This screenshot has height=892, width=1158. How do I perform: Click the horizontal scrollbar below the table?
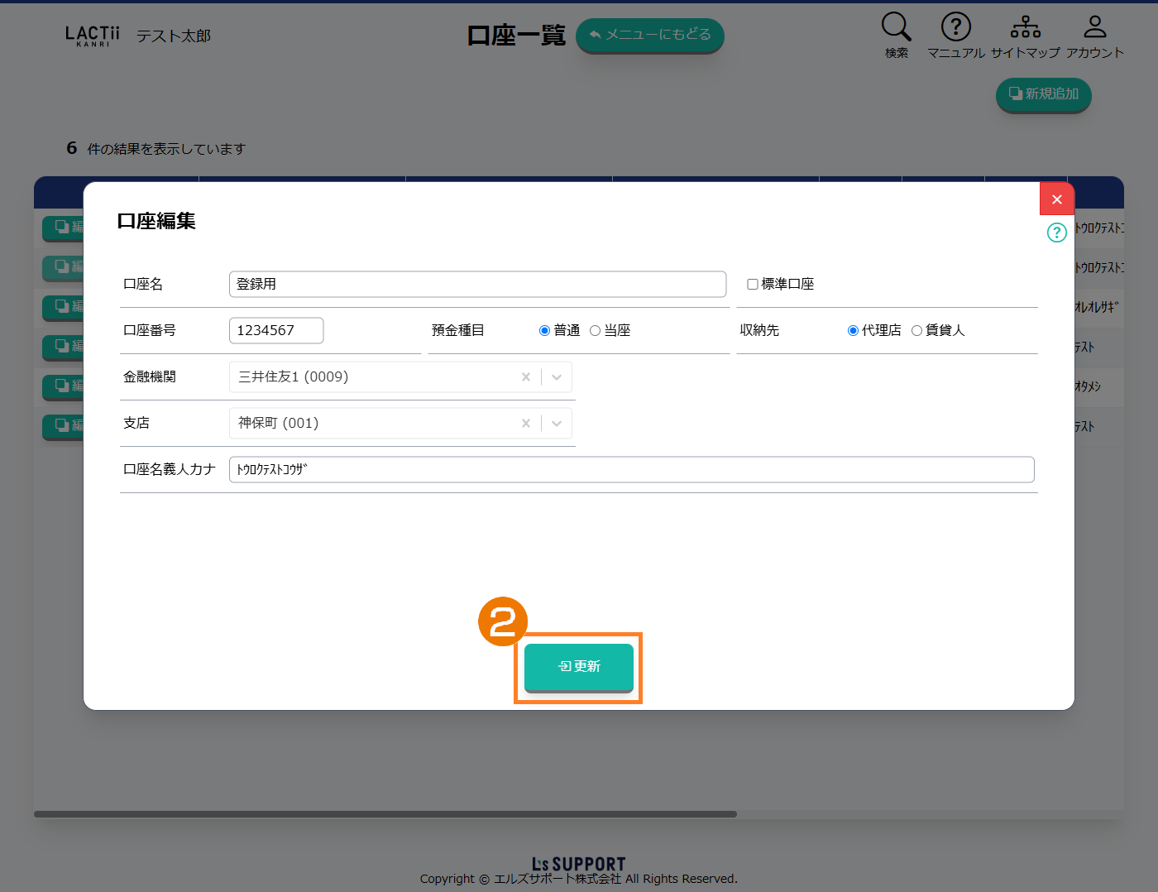coord(385,814)
